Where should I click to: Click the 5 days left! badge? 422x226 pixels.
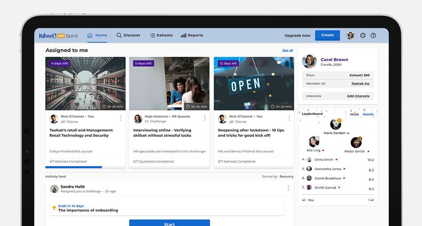pos(143,63)
